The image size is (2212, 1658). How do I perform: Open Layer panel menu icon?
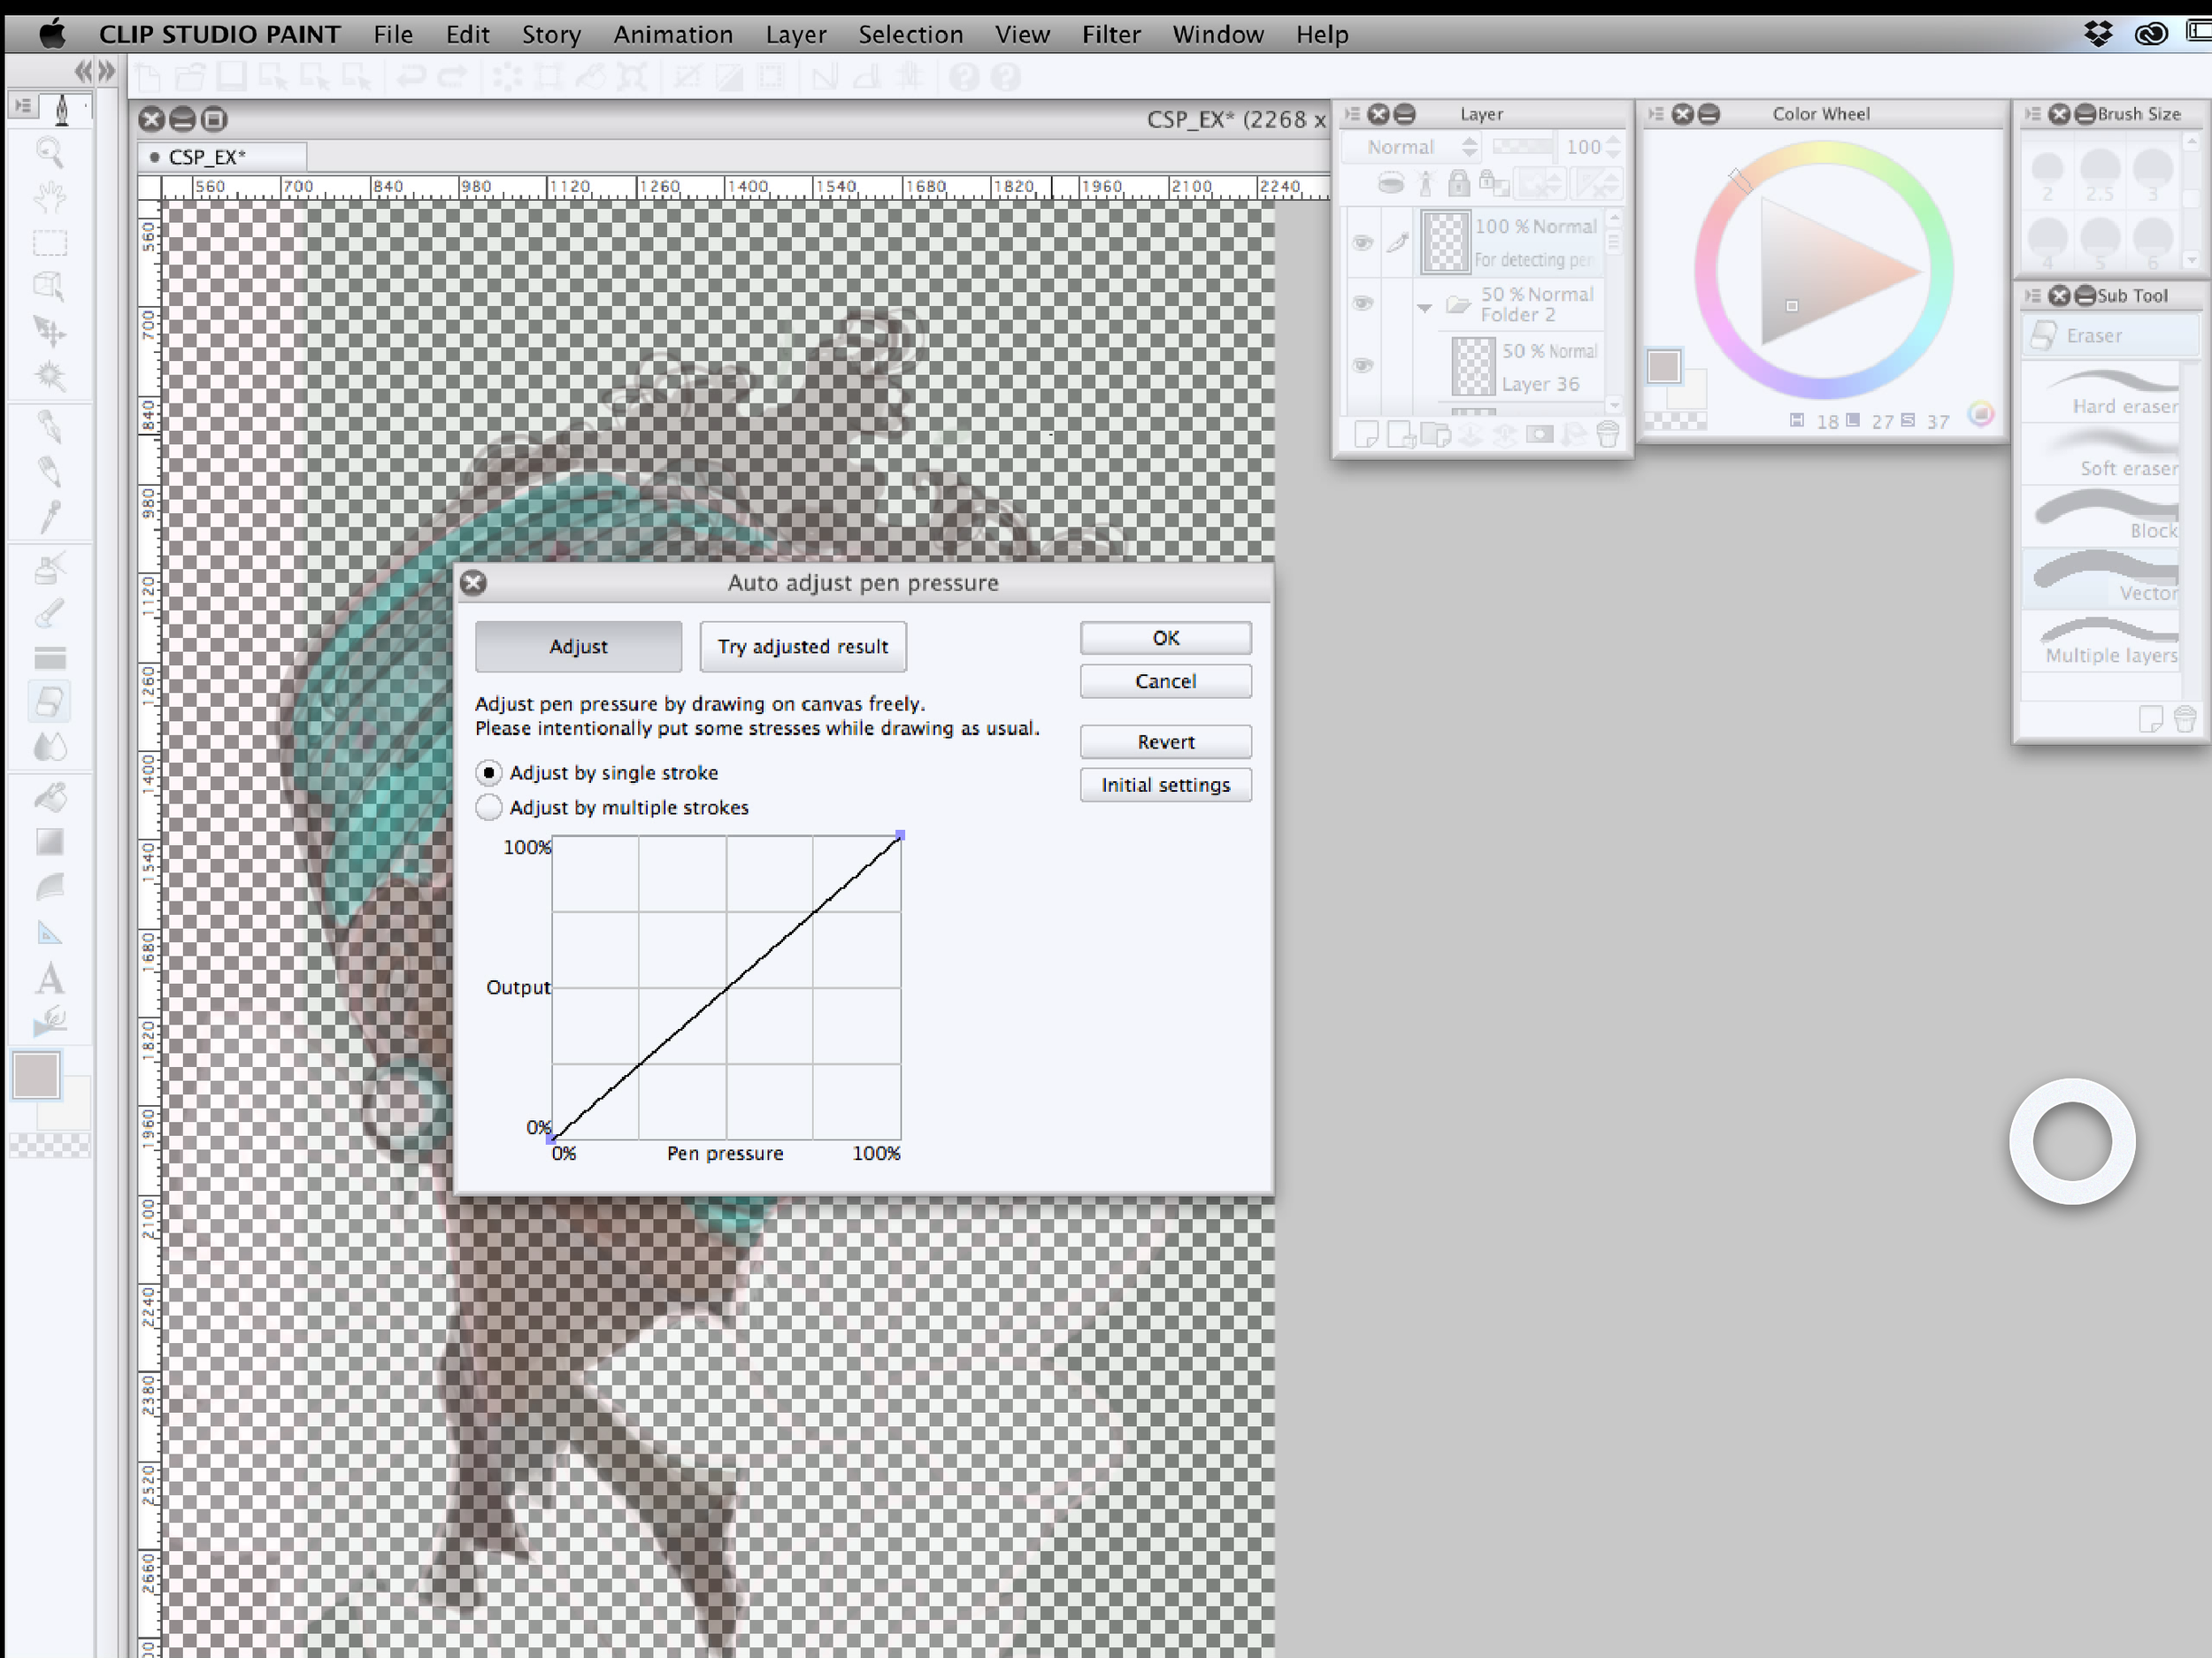click(x=1353, y=114)
